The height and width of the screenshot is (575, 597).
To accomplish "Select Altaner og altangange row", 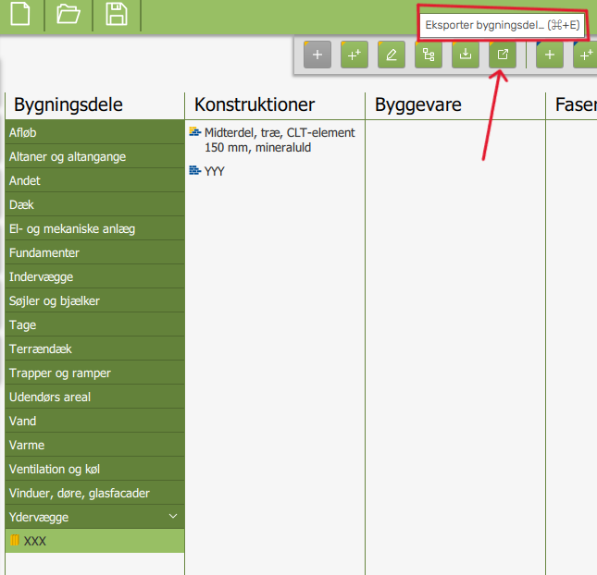I will click(94, 156).
